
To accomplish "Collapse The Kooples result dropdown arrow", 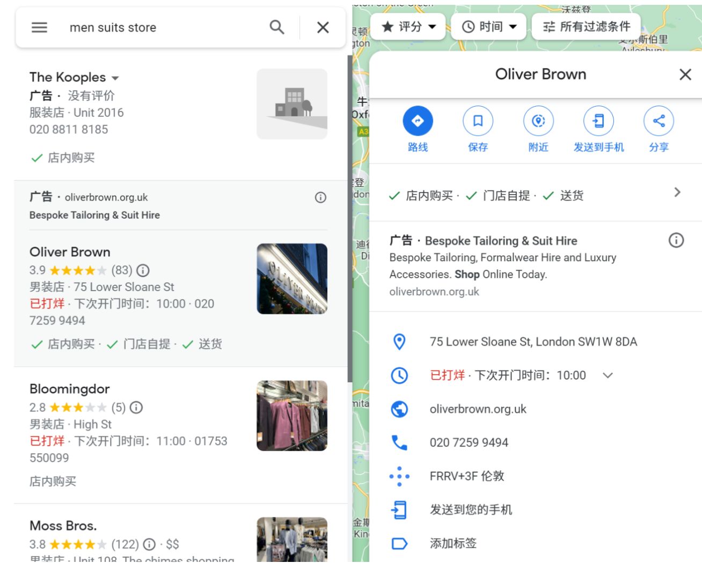I will [115, 78].
